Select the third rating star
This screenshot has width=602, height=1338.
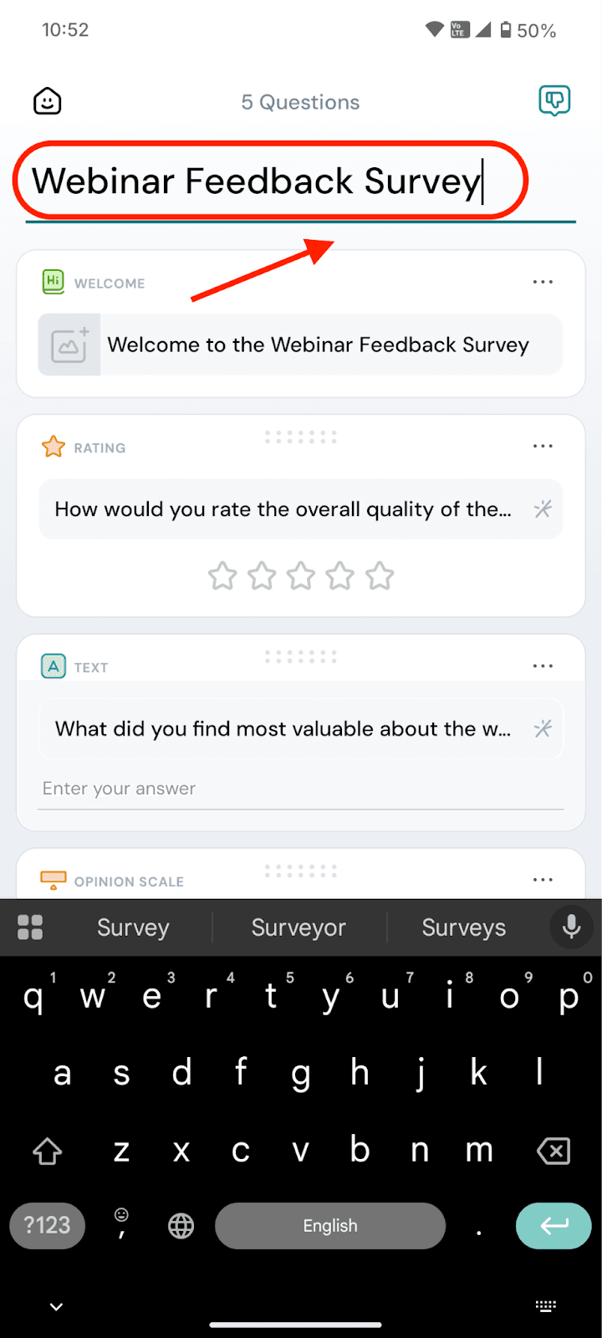(x=301, y=576)
